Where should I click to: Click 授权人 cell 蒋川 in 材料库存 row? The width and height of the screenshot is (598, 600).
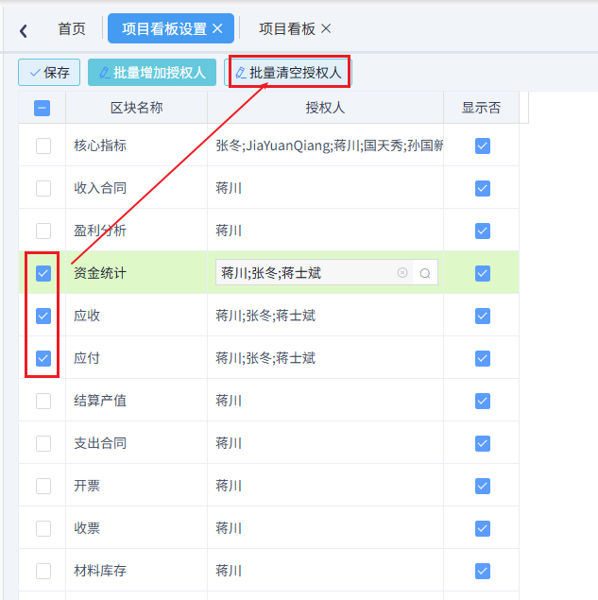pyautogui.click(x=325, y=571)
